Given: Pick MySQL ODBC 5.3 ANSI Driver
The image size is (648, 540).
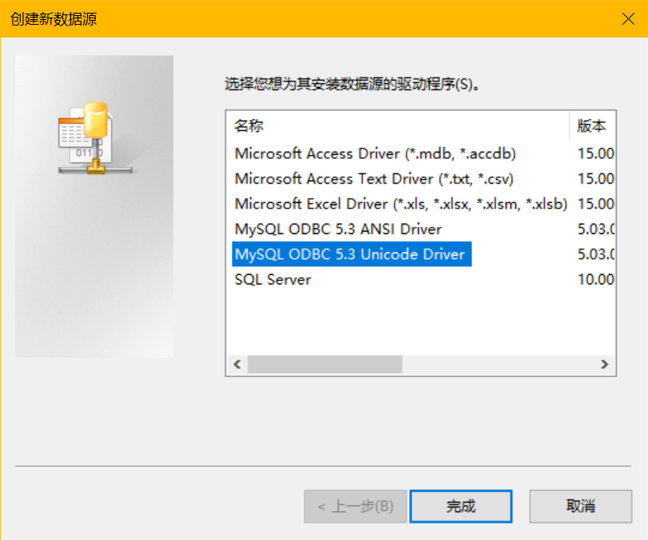Looking at the screenshot, I should tap(338, 229).
